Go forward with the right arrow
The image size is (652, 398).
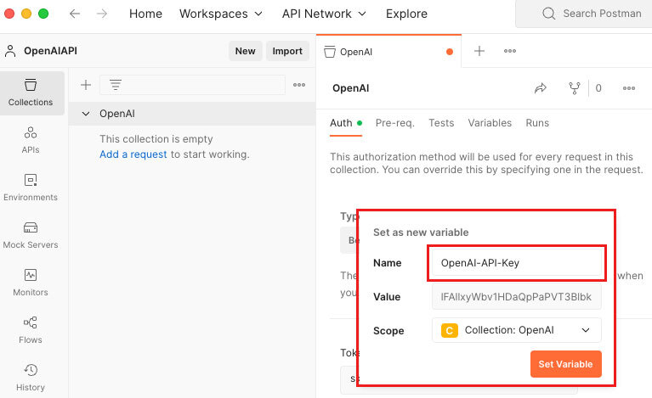[102, 14]
